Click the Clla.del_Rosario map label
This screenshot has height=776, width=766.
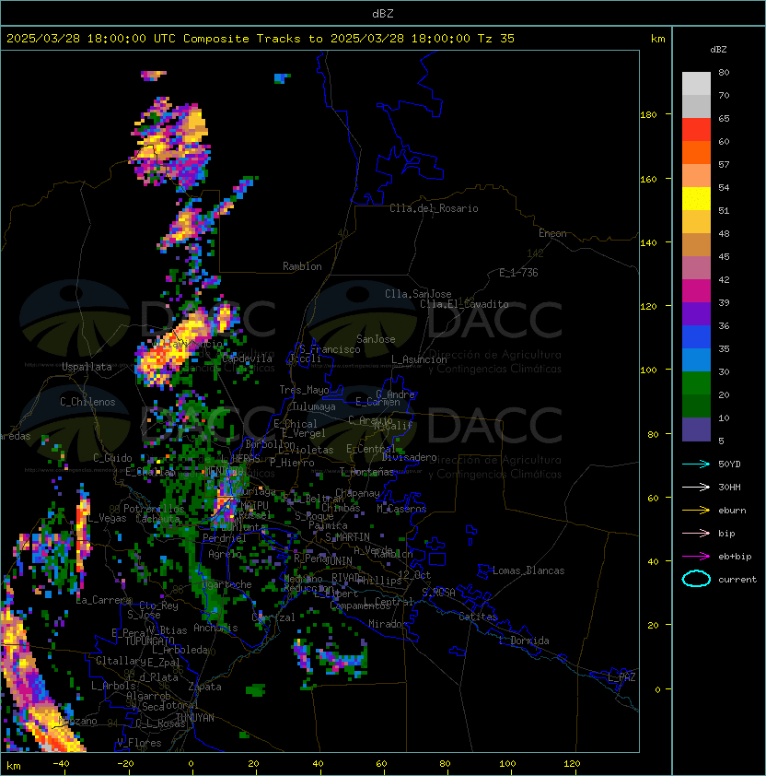(434, 208)
